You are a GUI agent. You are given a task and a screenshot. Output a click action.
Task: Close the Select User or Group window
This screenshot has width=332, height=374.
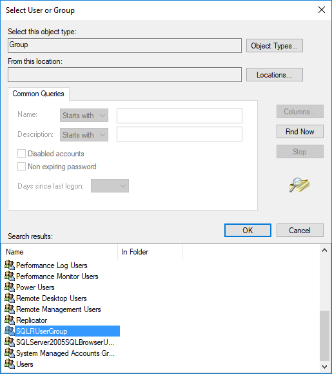[x=322, y=10]
